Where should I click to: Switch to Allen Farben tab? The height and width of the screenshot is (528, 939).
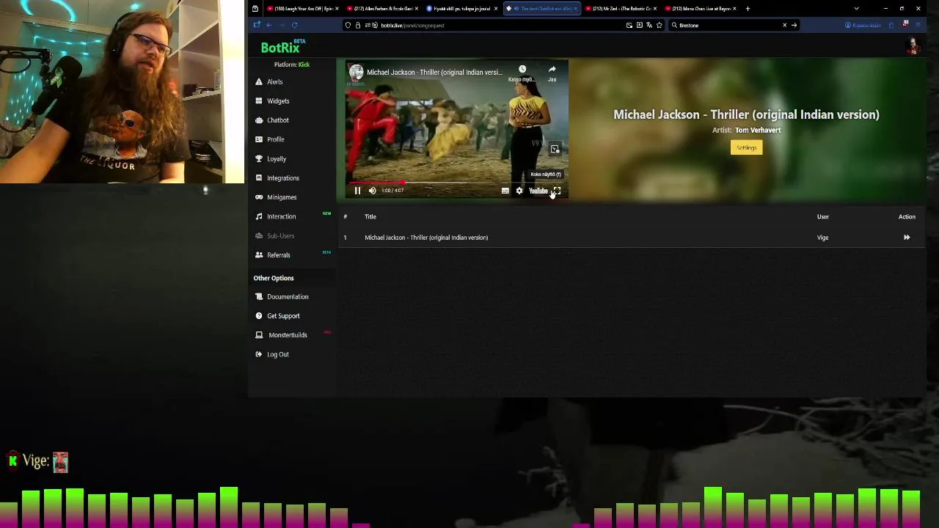382,9
